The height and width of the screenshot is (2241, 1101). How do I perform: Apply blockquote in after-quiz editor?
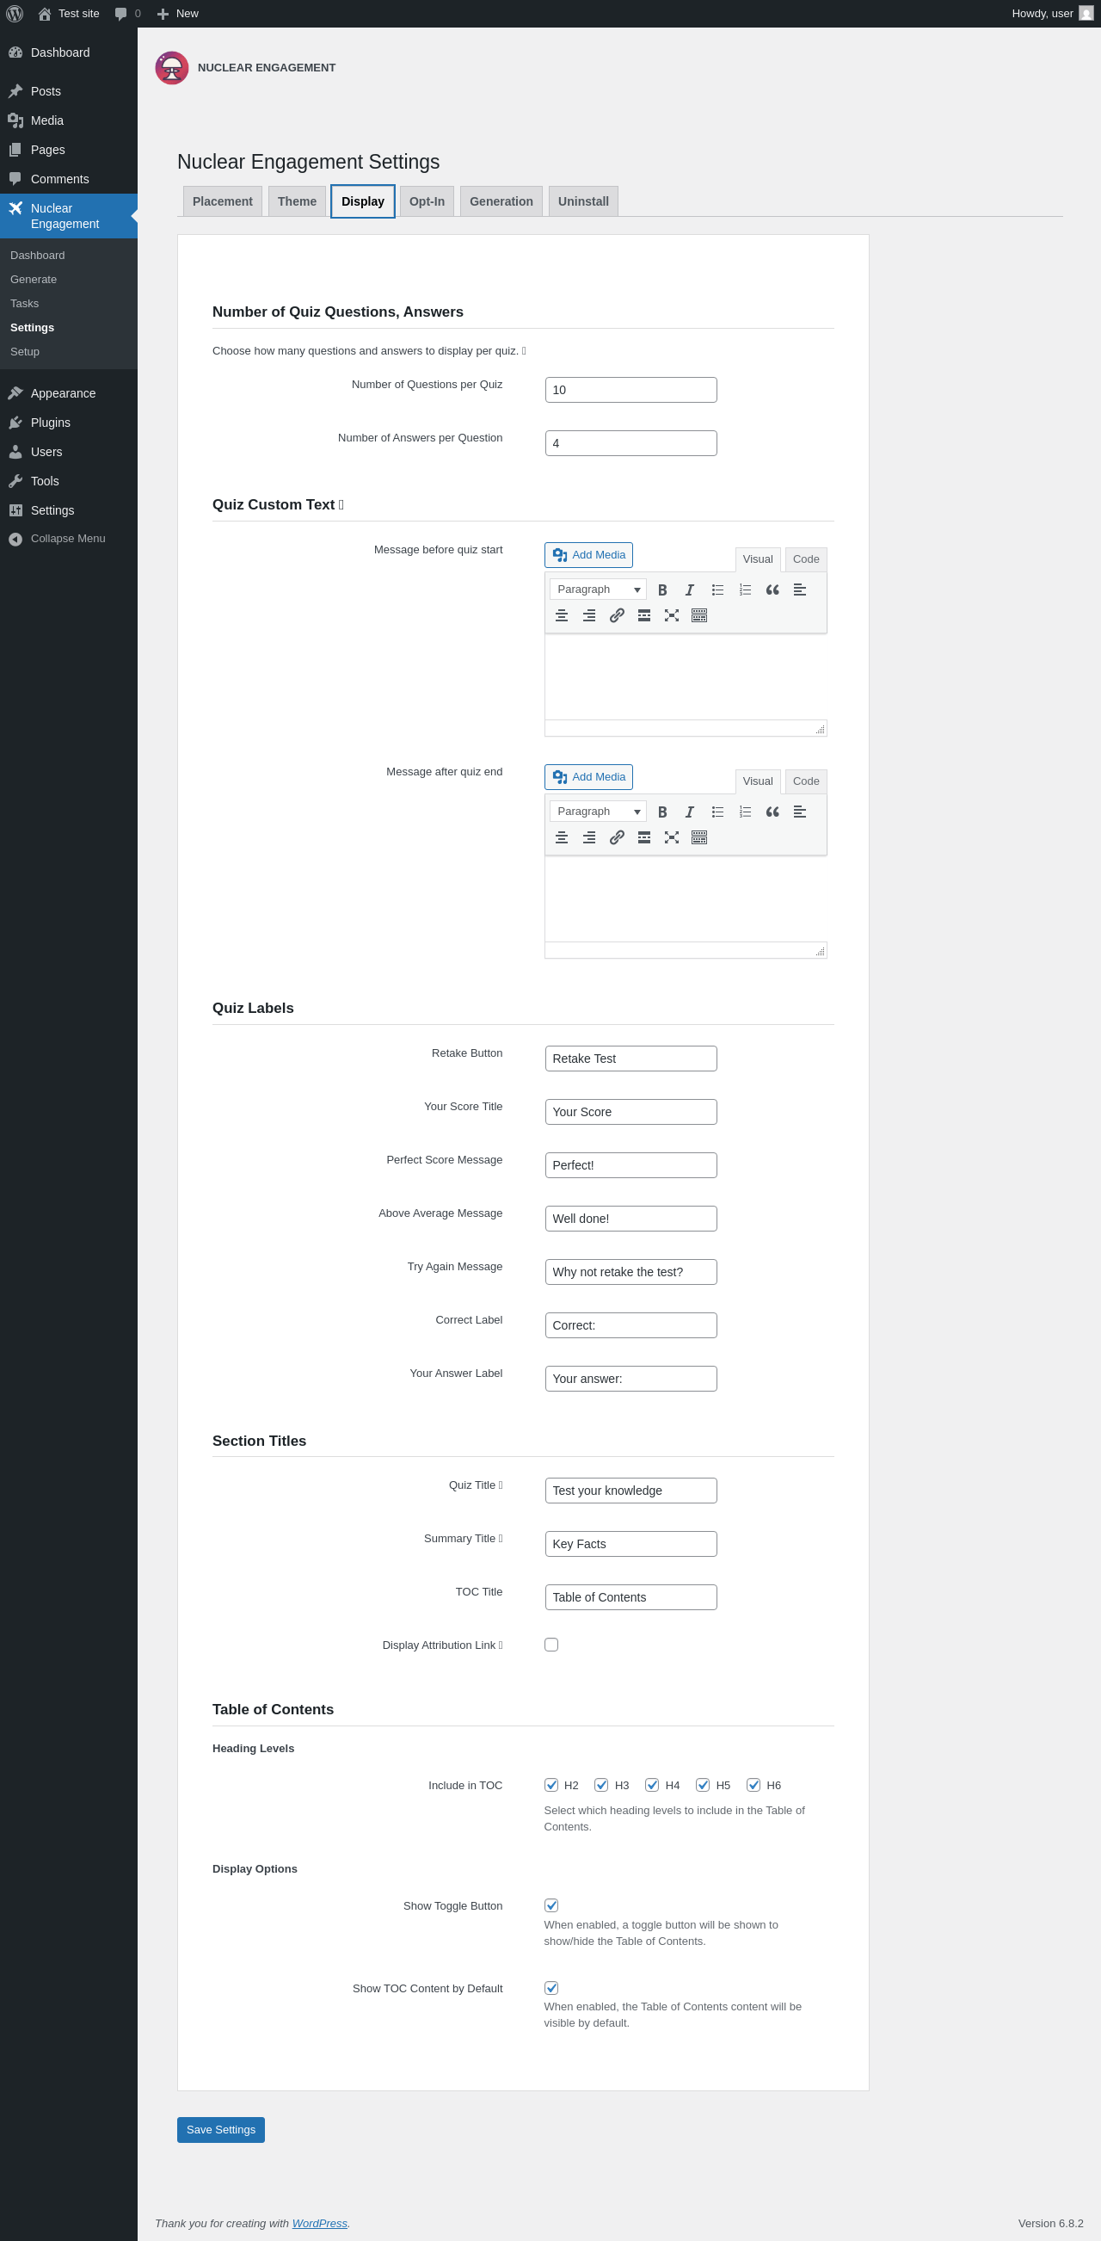[x=772, y=812]
